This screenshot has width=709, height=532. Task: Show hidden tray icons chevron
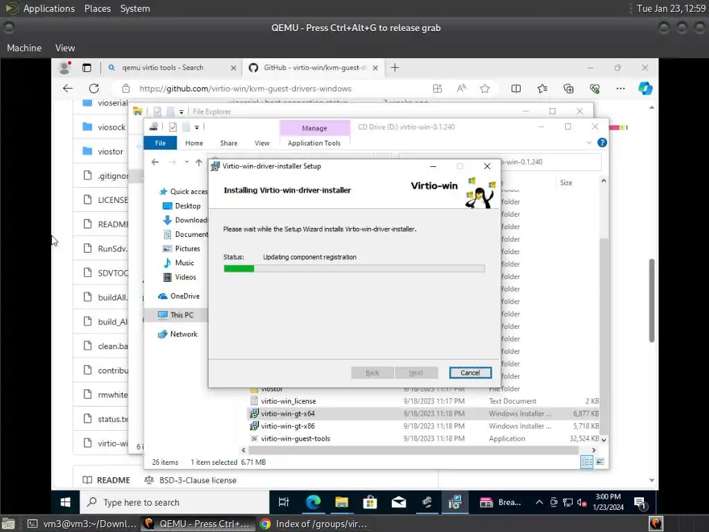(539, 502)
